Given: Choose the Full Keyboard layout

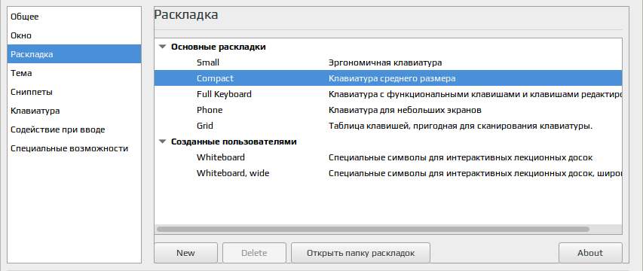Looking at the screenshot, I should click(x=388, y=94).
